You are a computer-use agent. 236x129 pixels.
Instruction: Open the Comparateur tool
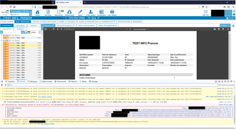tap(101, 12)
